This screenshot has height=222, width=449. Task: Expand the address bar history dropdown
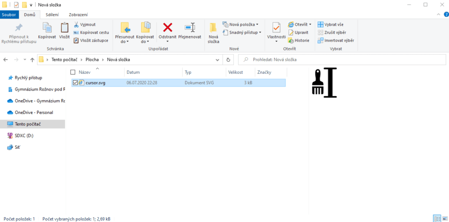point(217,60)
